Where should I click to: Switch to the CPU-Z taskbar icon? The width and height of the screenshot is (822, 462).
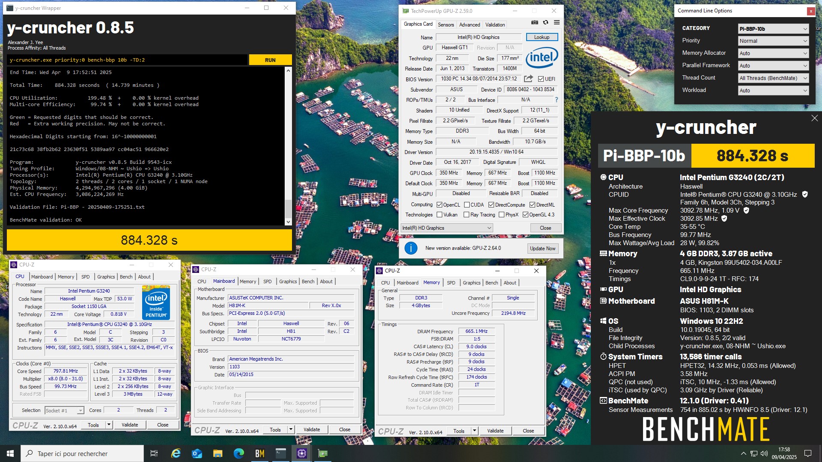point(301,453)
